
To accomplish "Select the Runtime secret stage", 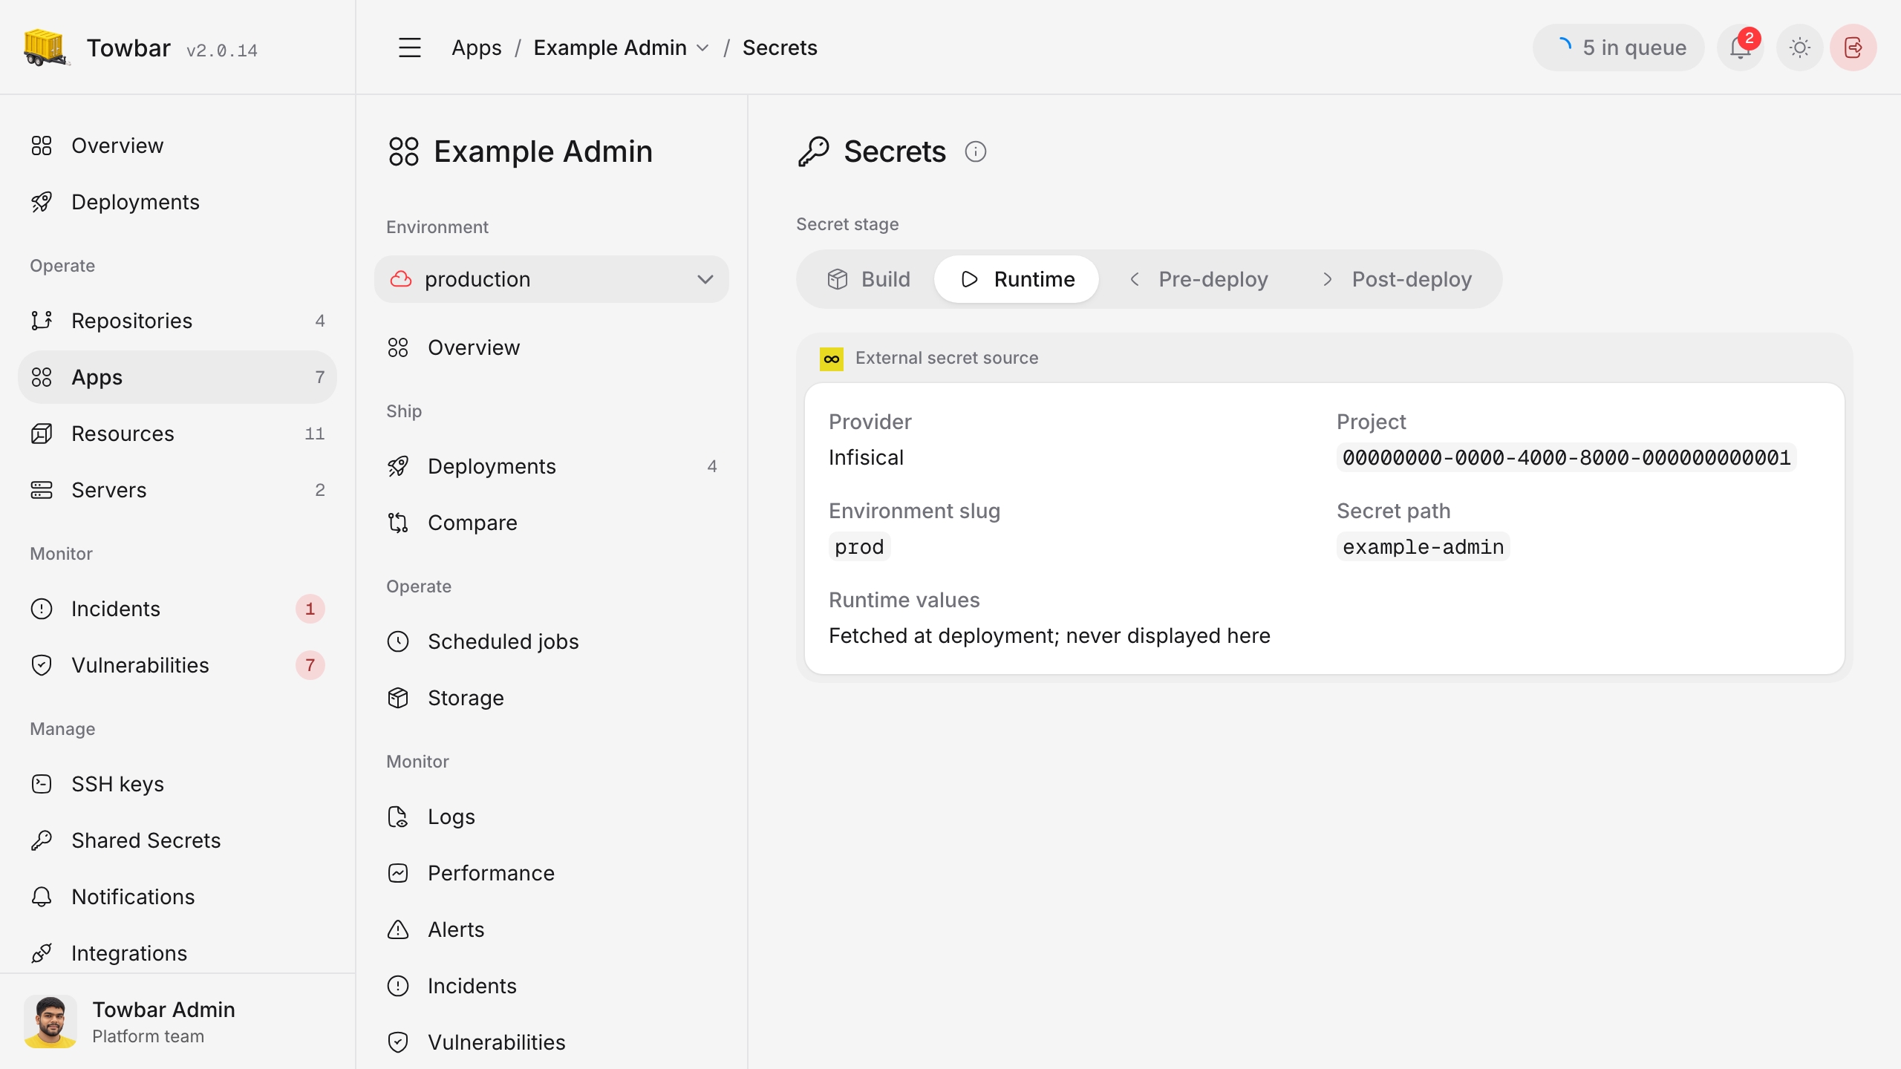I will click(1017, 279).
